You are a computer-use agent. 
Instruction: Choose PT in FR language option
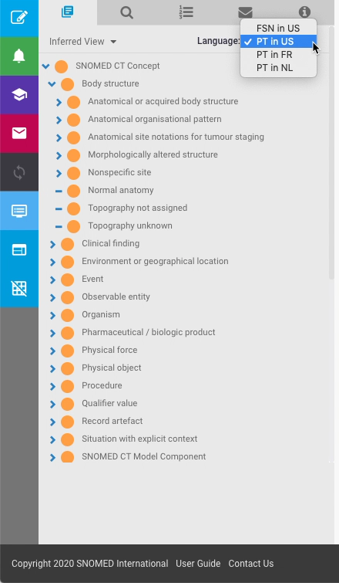click(x=274, y=55)
